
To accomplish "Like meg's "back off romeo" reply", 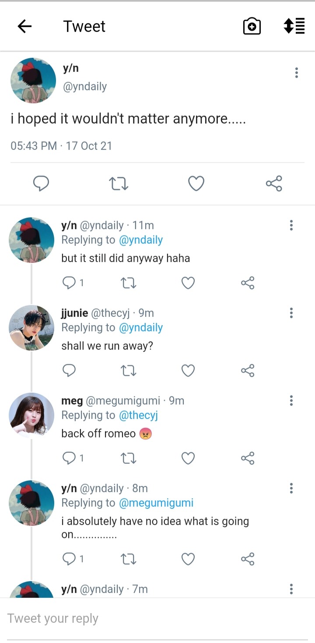I will (x=188, y=458).
